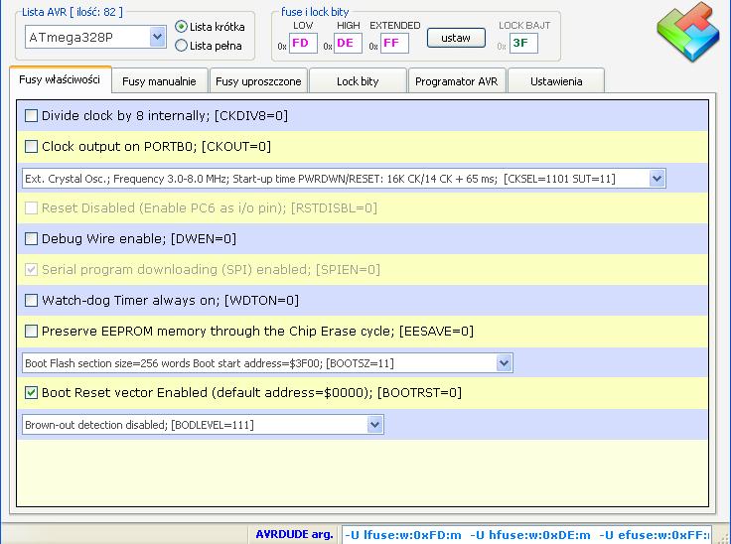The width and height of the screenshot is (731, 544).
Task: Expand the Brown-out detection BODLEVEL dropdown
Action: [203, 425]
